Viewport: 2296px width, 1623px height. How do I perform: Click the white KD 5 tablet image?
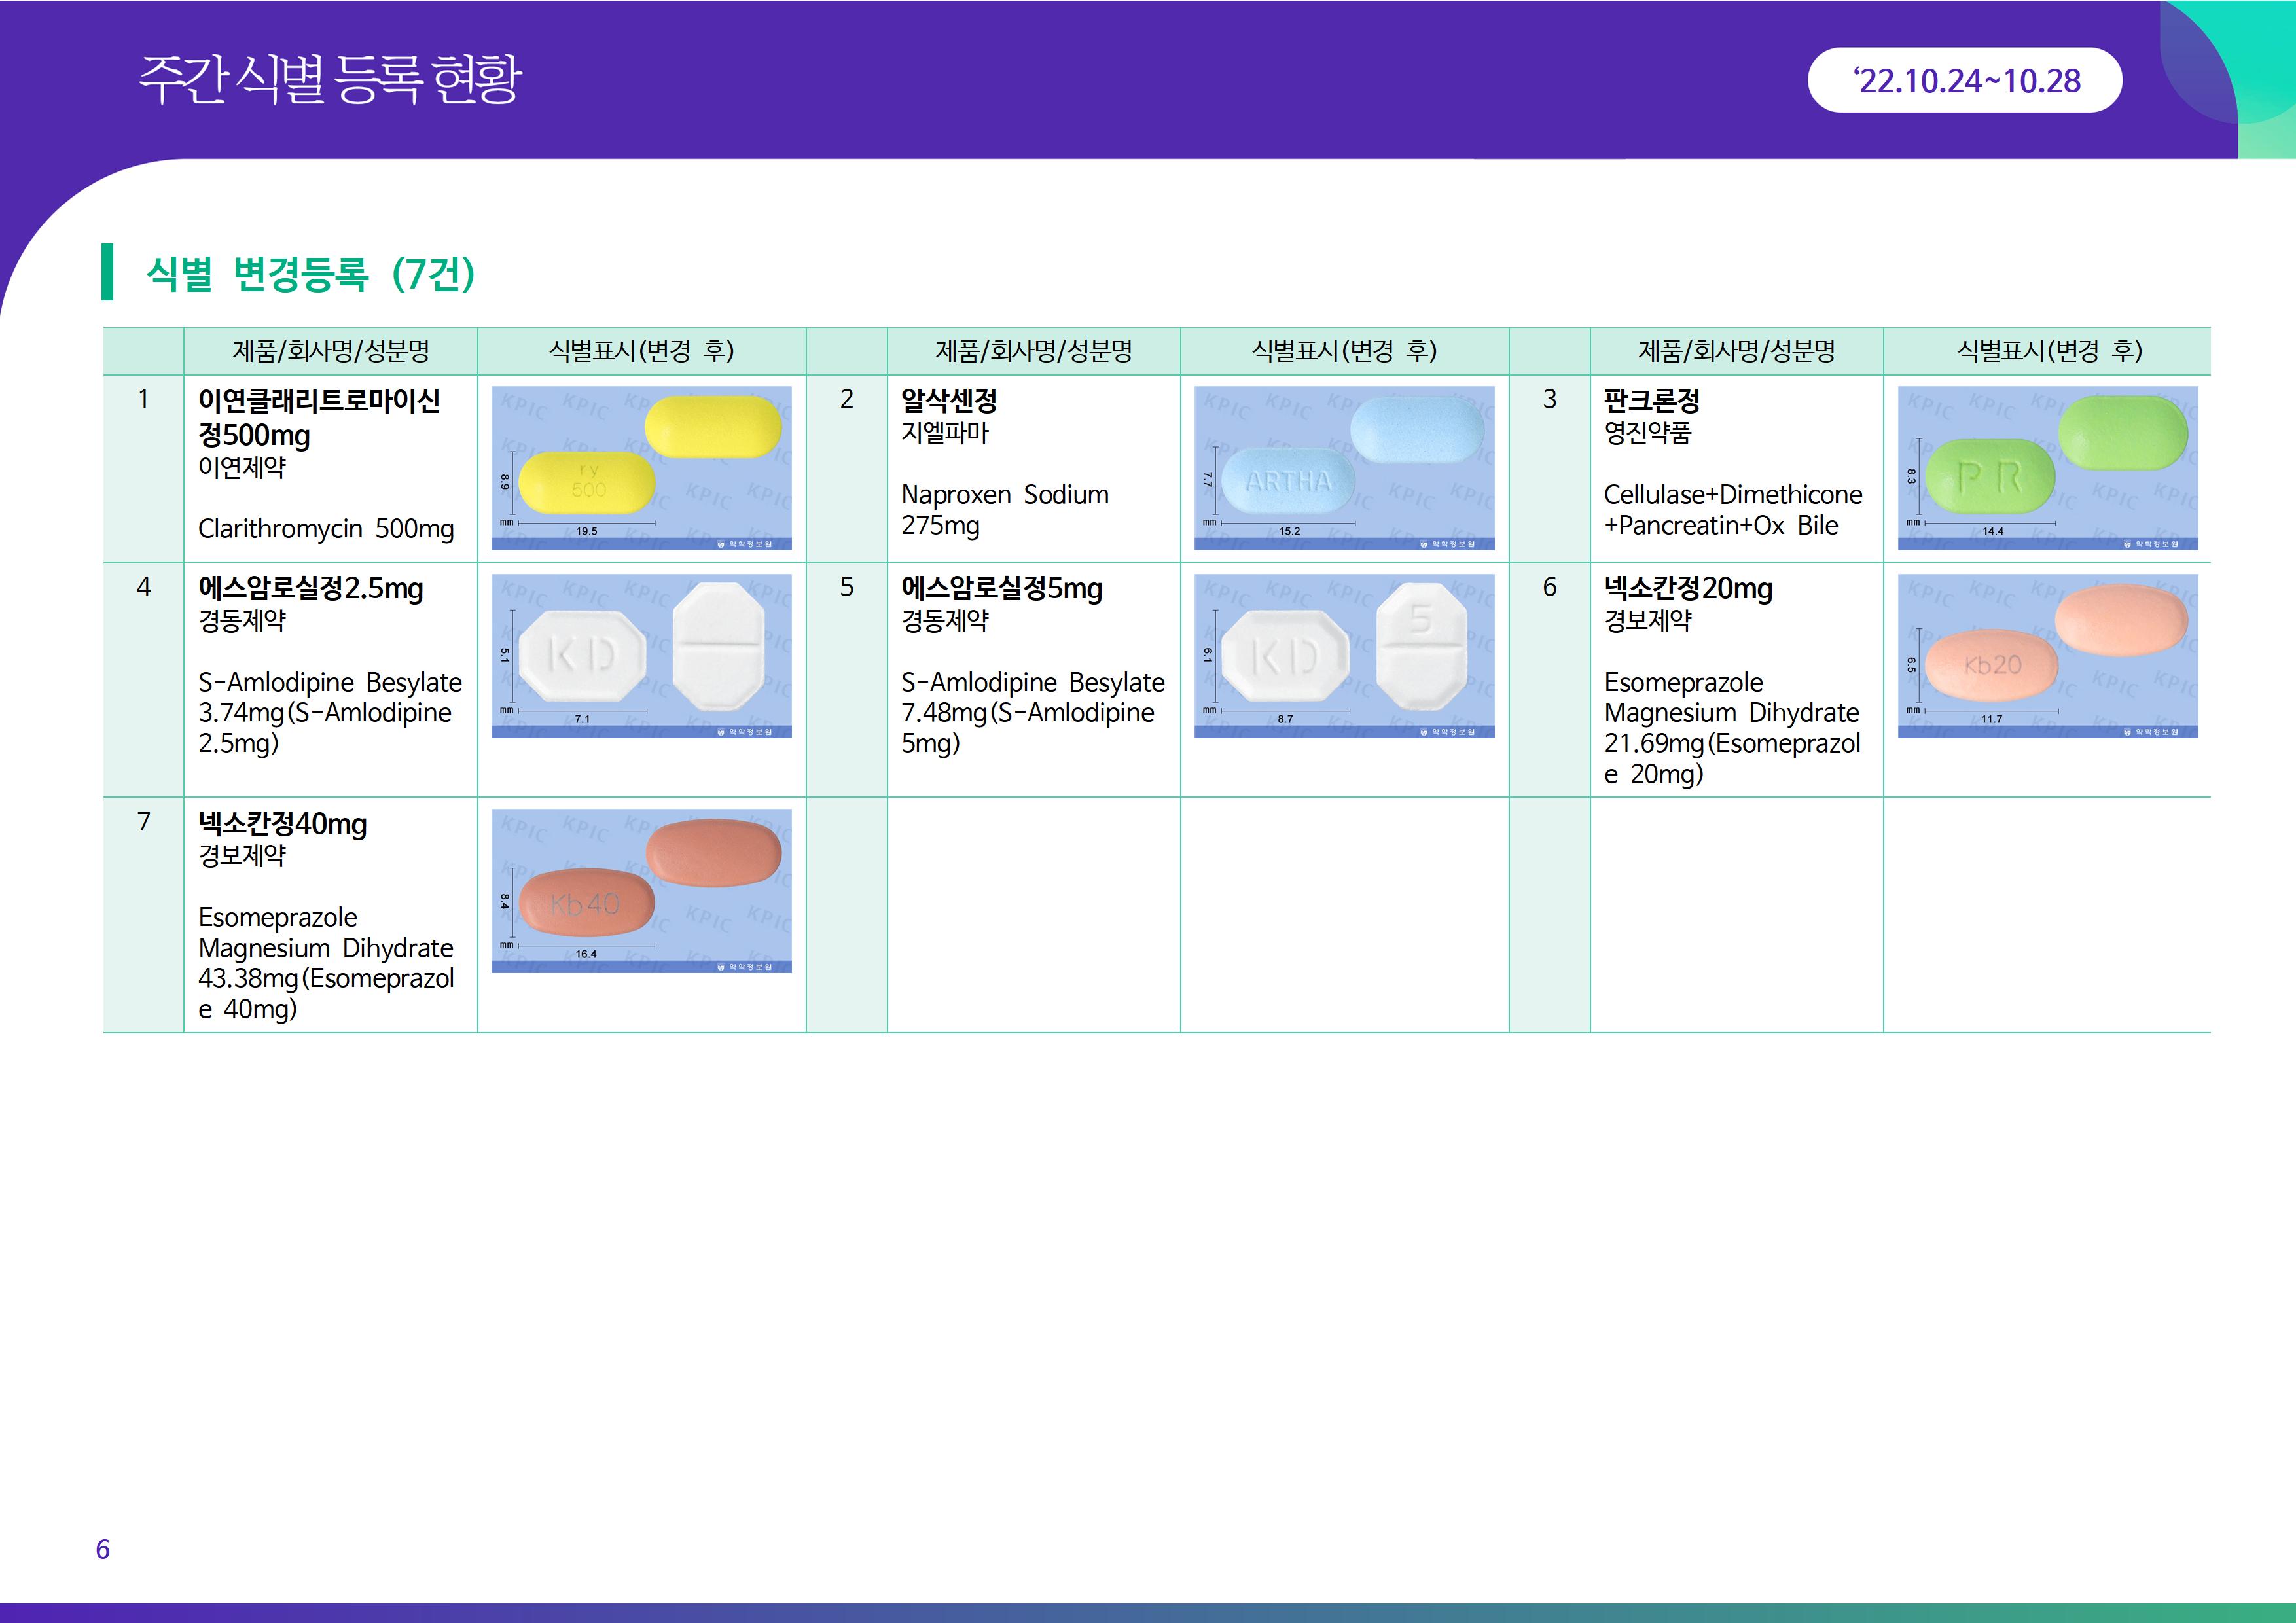1344,656
